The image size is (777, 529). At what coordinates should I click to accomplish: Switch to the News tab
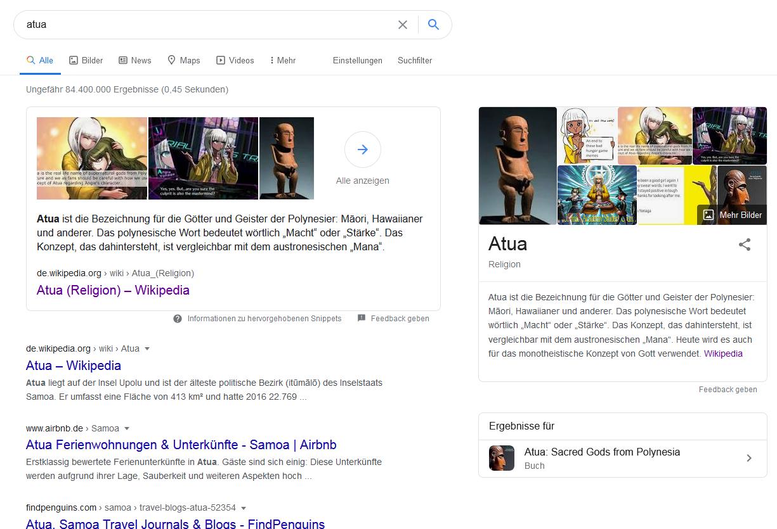coord(134,60)
